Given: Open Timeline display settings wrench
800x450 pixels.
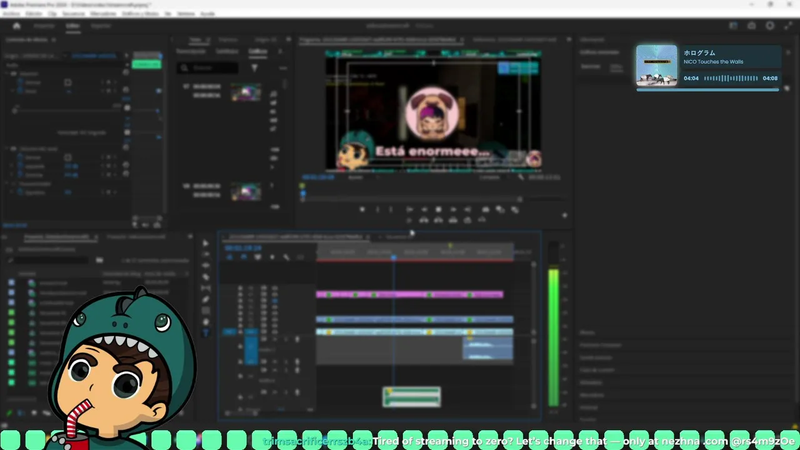Looking at the screenshot, I should 286,257.
